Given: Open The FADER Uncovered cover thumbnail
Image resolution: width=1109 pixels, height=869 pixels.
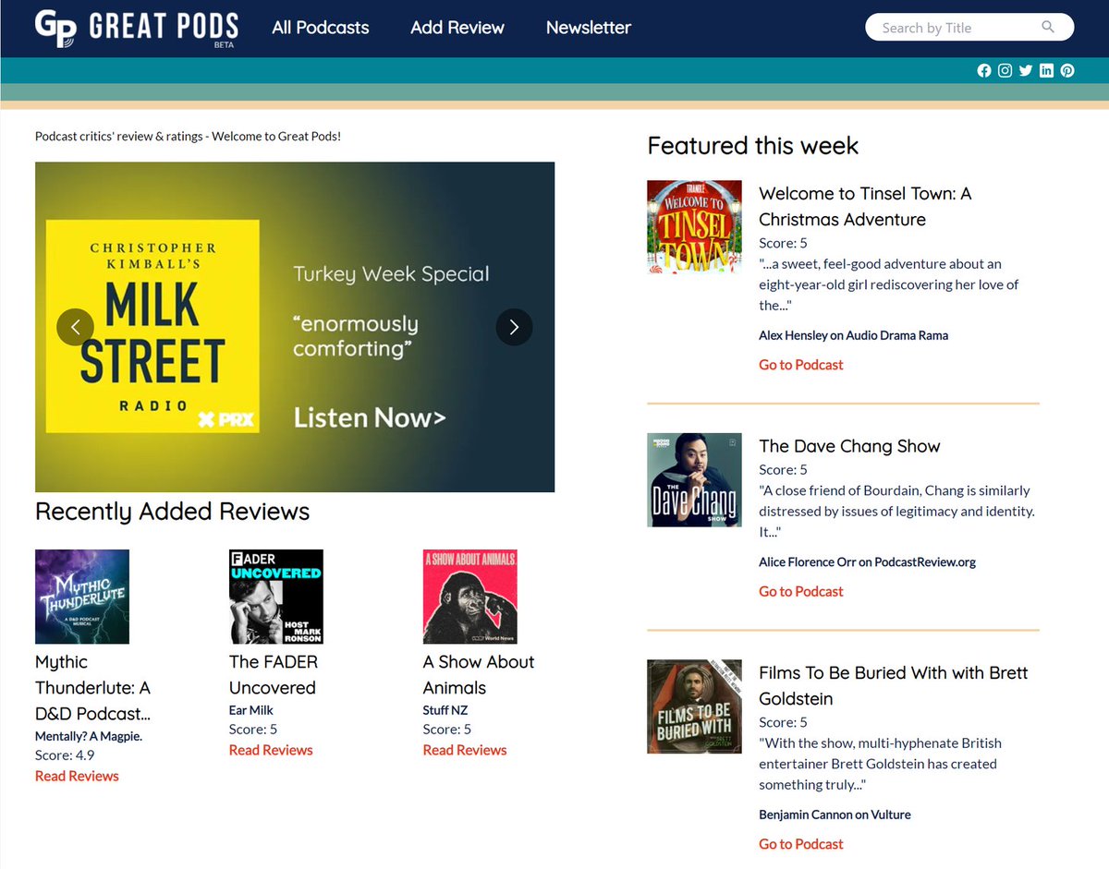Looking at the screenshot, I should (276, 597).
